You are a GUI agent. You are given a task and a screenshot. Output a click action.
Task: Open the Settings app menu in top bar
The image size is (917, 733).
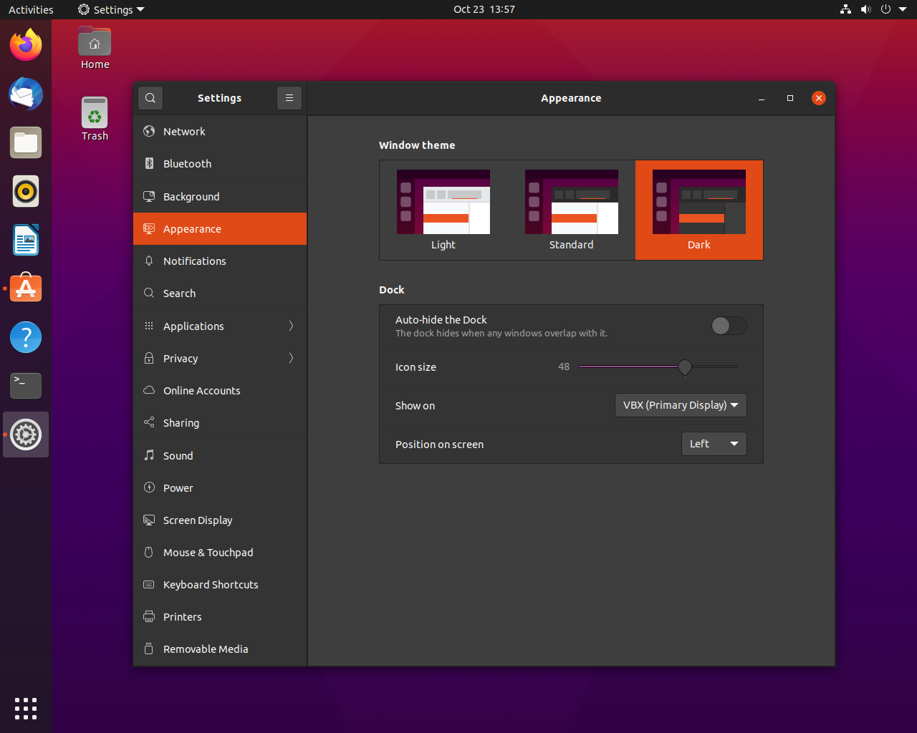[111, 9]
